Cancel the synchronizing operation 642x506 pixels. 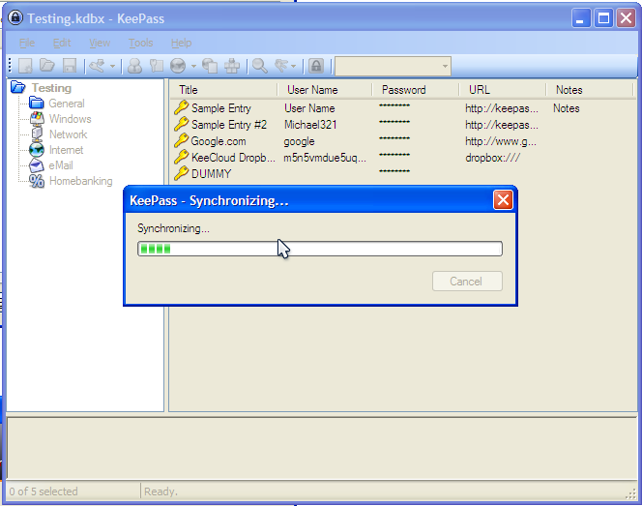click(467, 282)
